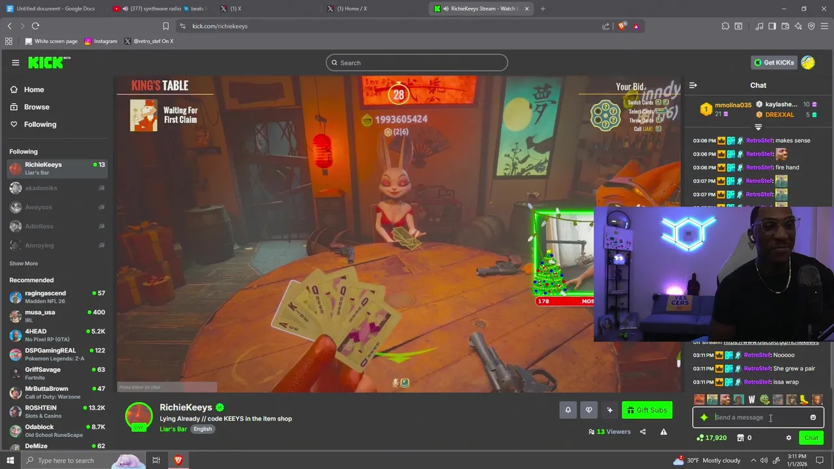
Task: Click the green sparkle in message box
Action: point(704,418)
